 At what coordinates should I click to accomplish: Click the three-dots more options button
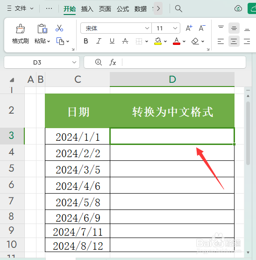49,8
